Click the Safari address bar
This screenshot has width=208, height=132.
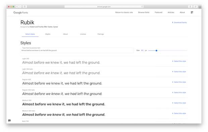104,6
